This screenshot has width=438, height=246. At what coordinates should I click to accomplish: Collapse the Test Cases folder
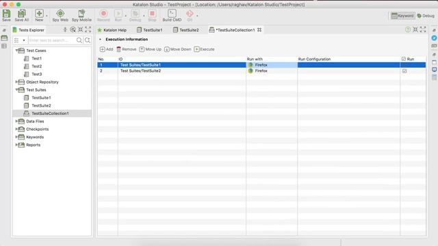click(16, 51)
